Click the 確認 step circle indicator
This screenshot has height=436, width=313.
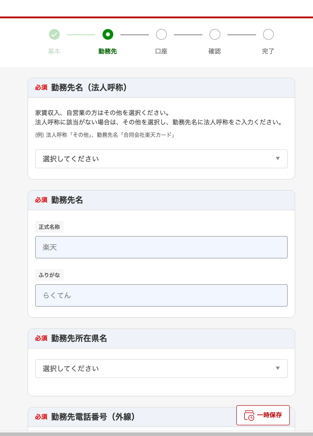click(215, 34)
